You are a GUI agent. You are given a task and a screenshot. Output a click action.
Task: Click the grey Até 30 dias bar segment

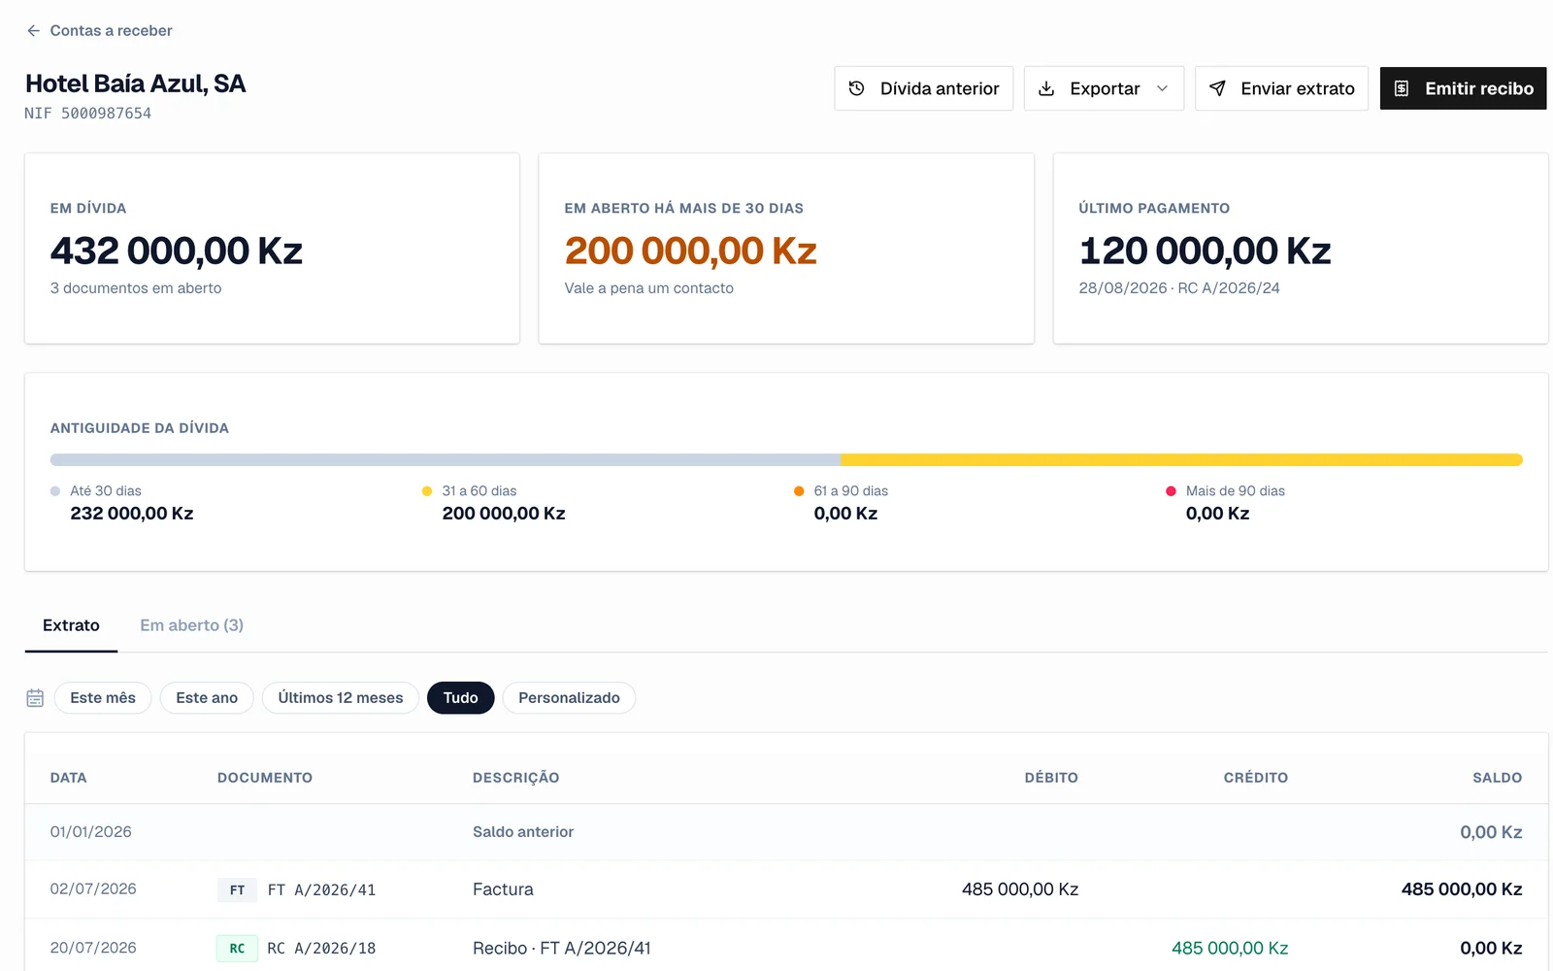(446, 460)
